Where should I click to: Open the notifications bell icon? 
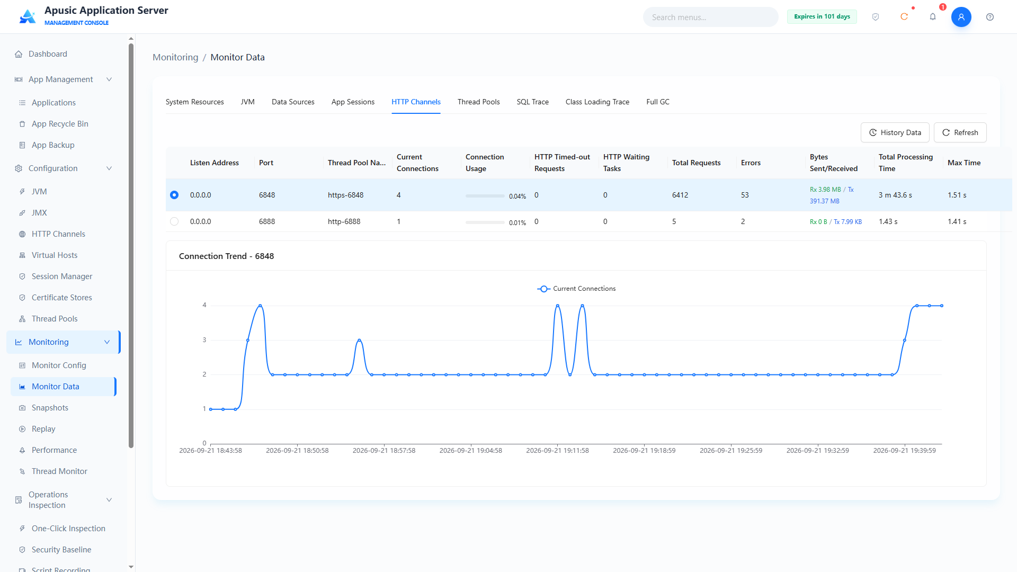pos(933,17)
